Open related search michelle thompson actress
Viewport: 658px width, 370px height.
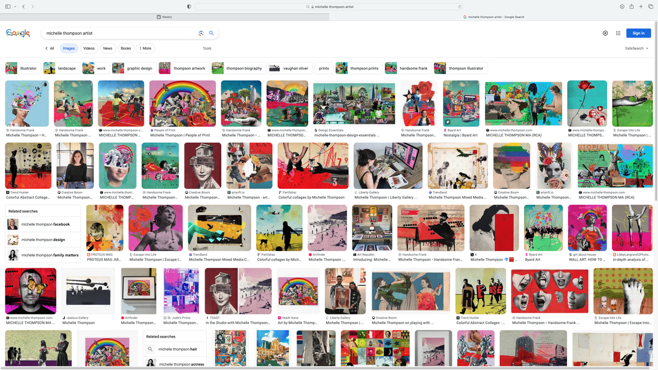pyautogui.click(x=175, y=363)
